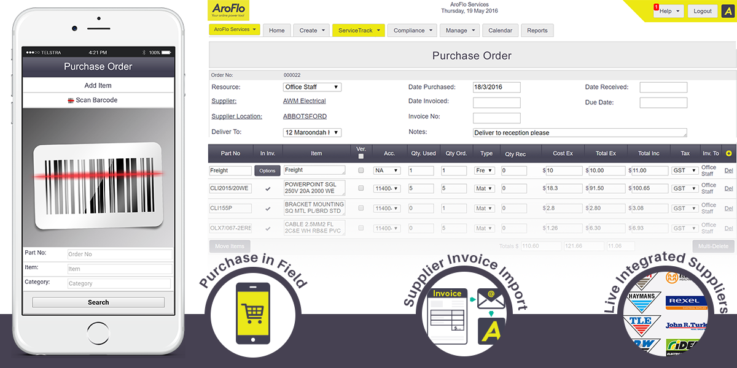Open the Type dropdown for Freight row
Screen dimensions: 737x368
click(485, 171)
